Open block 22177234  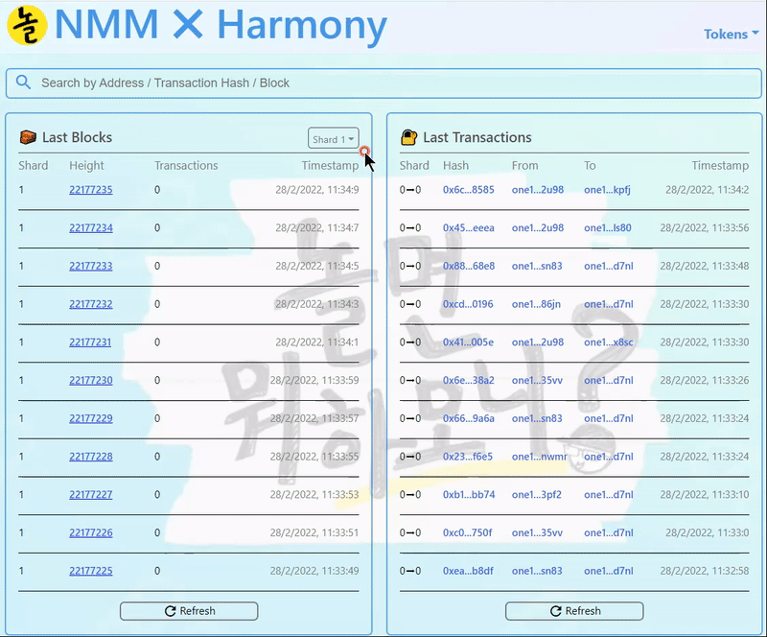(x=90, y=227)
